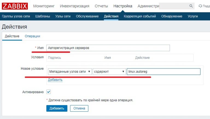Expand the содержит operator dropdown
Screen dimensions: 210x119
109,72
